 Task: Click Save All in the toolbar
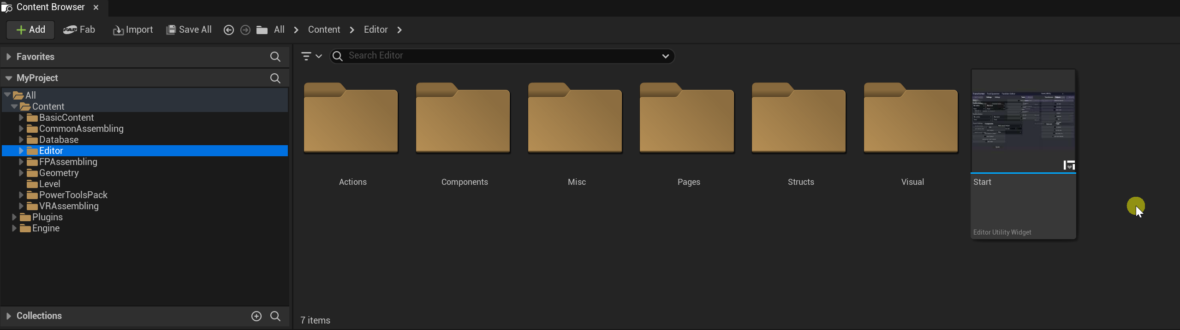click(189, 30)
